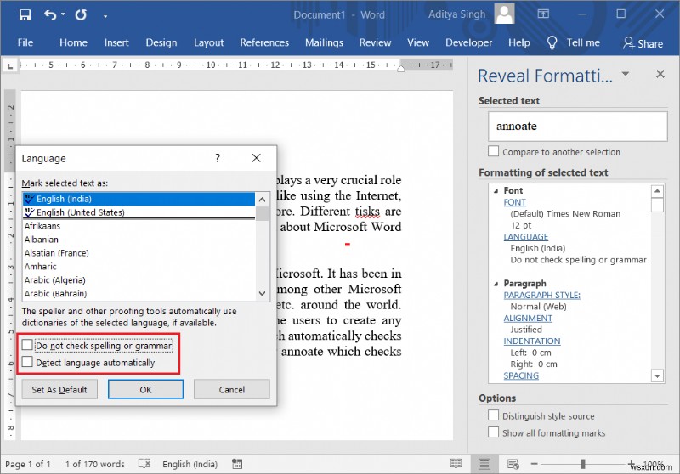Screen dimensions: 680x474
Task: Click the zoom slider in status bar
Action: [x=583, y=464]
